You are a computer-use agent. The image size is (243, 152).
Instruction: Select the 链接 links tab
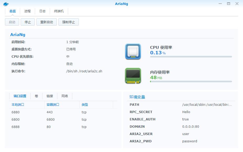[x=50, y=96]
